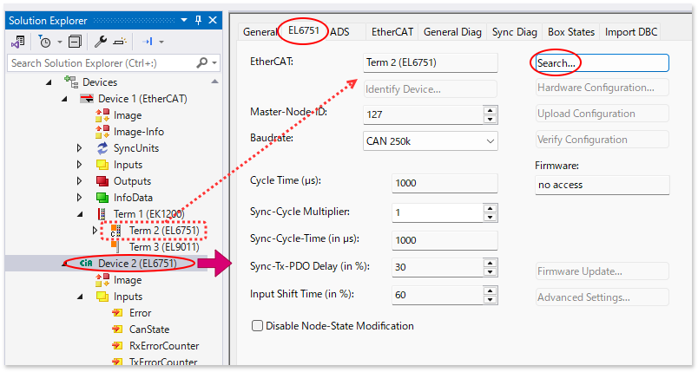Click the Collapse All icon in Solution Explorer toolbar
This screenshot has width=698, height=372.
(x=75, y=41)
